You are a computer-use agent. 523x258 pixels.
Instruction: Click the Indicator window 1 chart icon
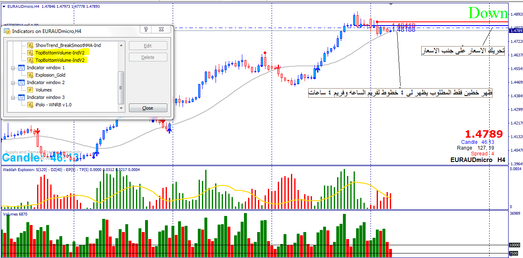[x=21, y=68]
